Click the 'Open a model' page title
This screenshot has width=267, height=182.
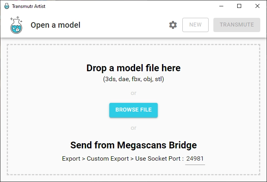55,25
